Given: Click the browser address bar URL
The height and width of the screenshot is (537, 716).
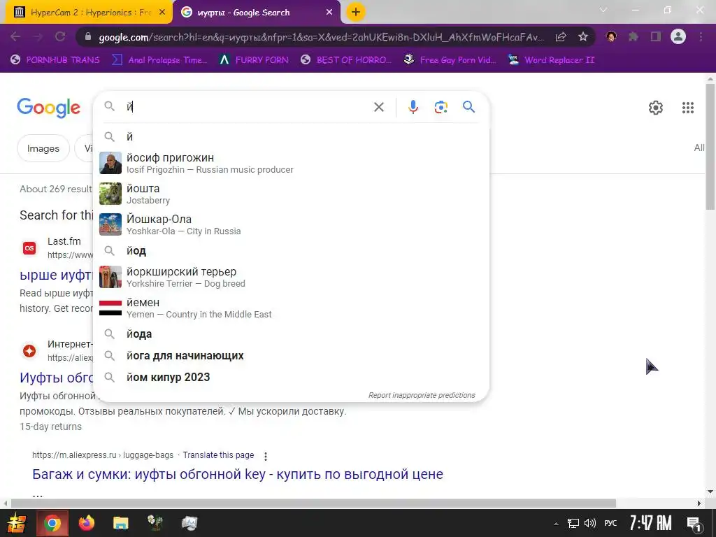Looking at the screenshot, I should point(321,37).
